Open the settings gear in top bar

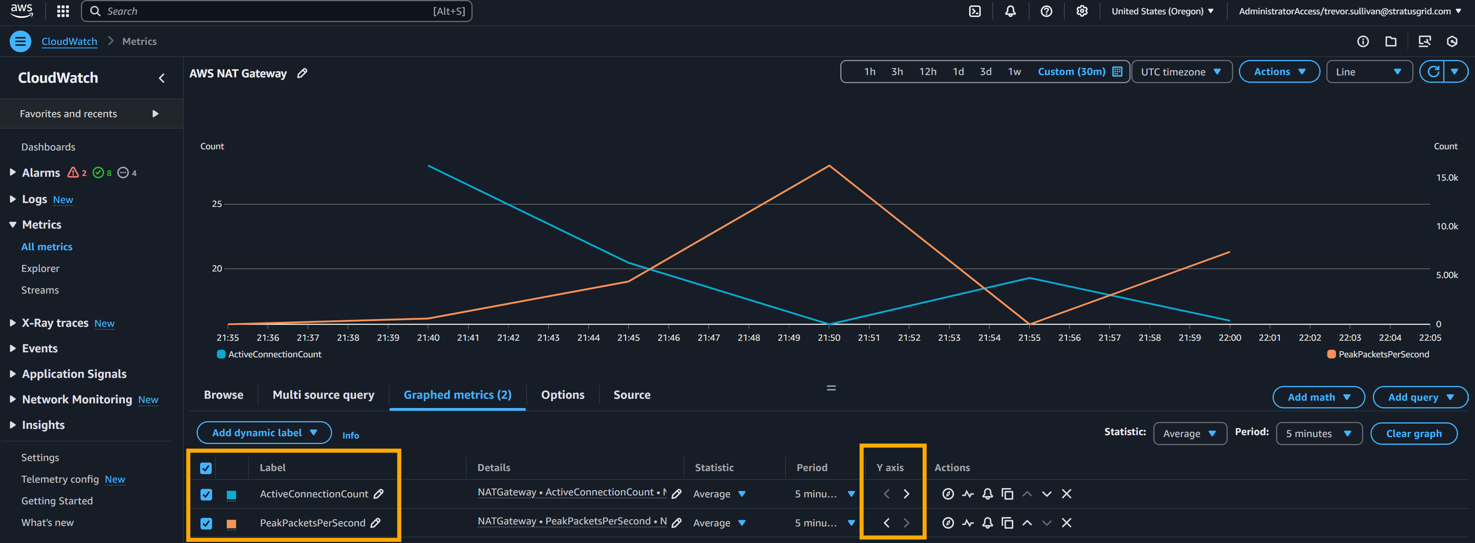pos(1082,11)
